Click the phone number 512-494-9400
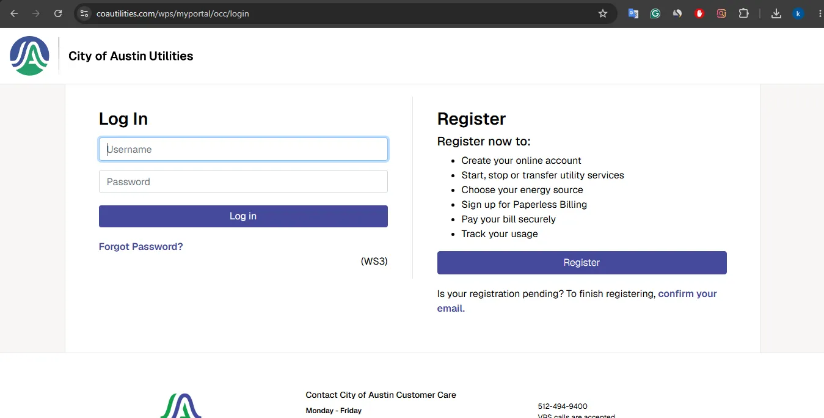824x418 pixels. [563, 406]
